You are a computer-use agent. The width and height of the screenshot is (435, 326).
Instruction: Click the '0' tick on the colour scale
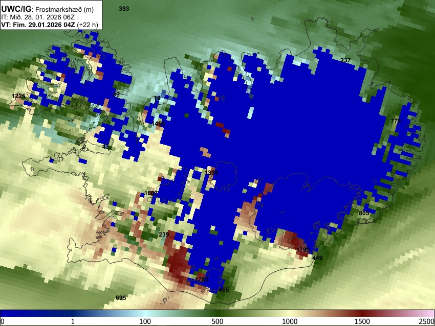click(3, 321)
